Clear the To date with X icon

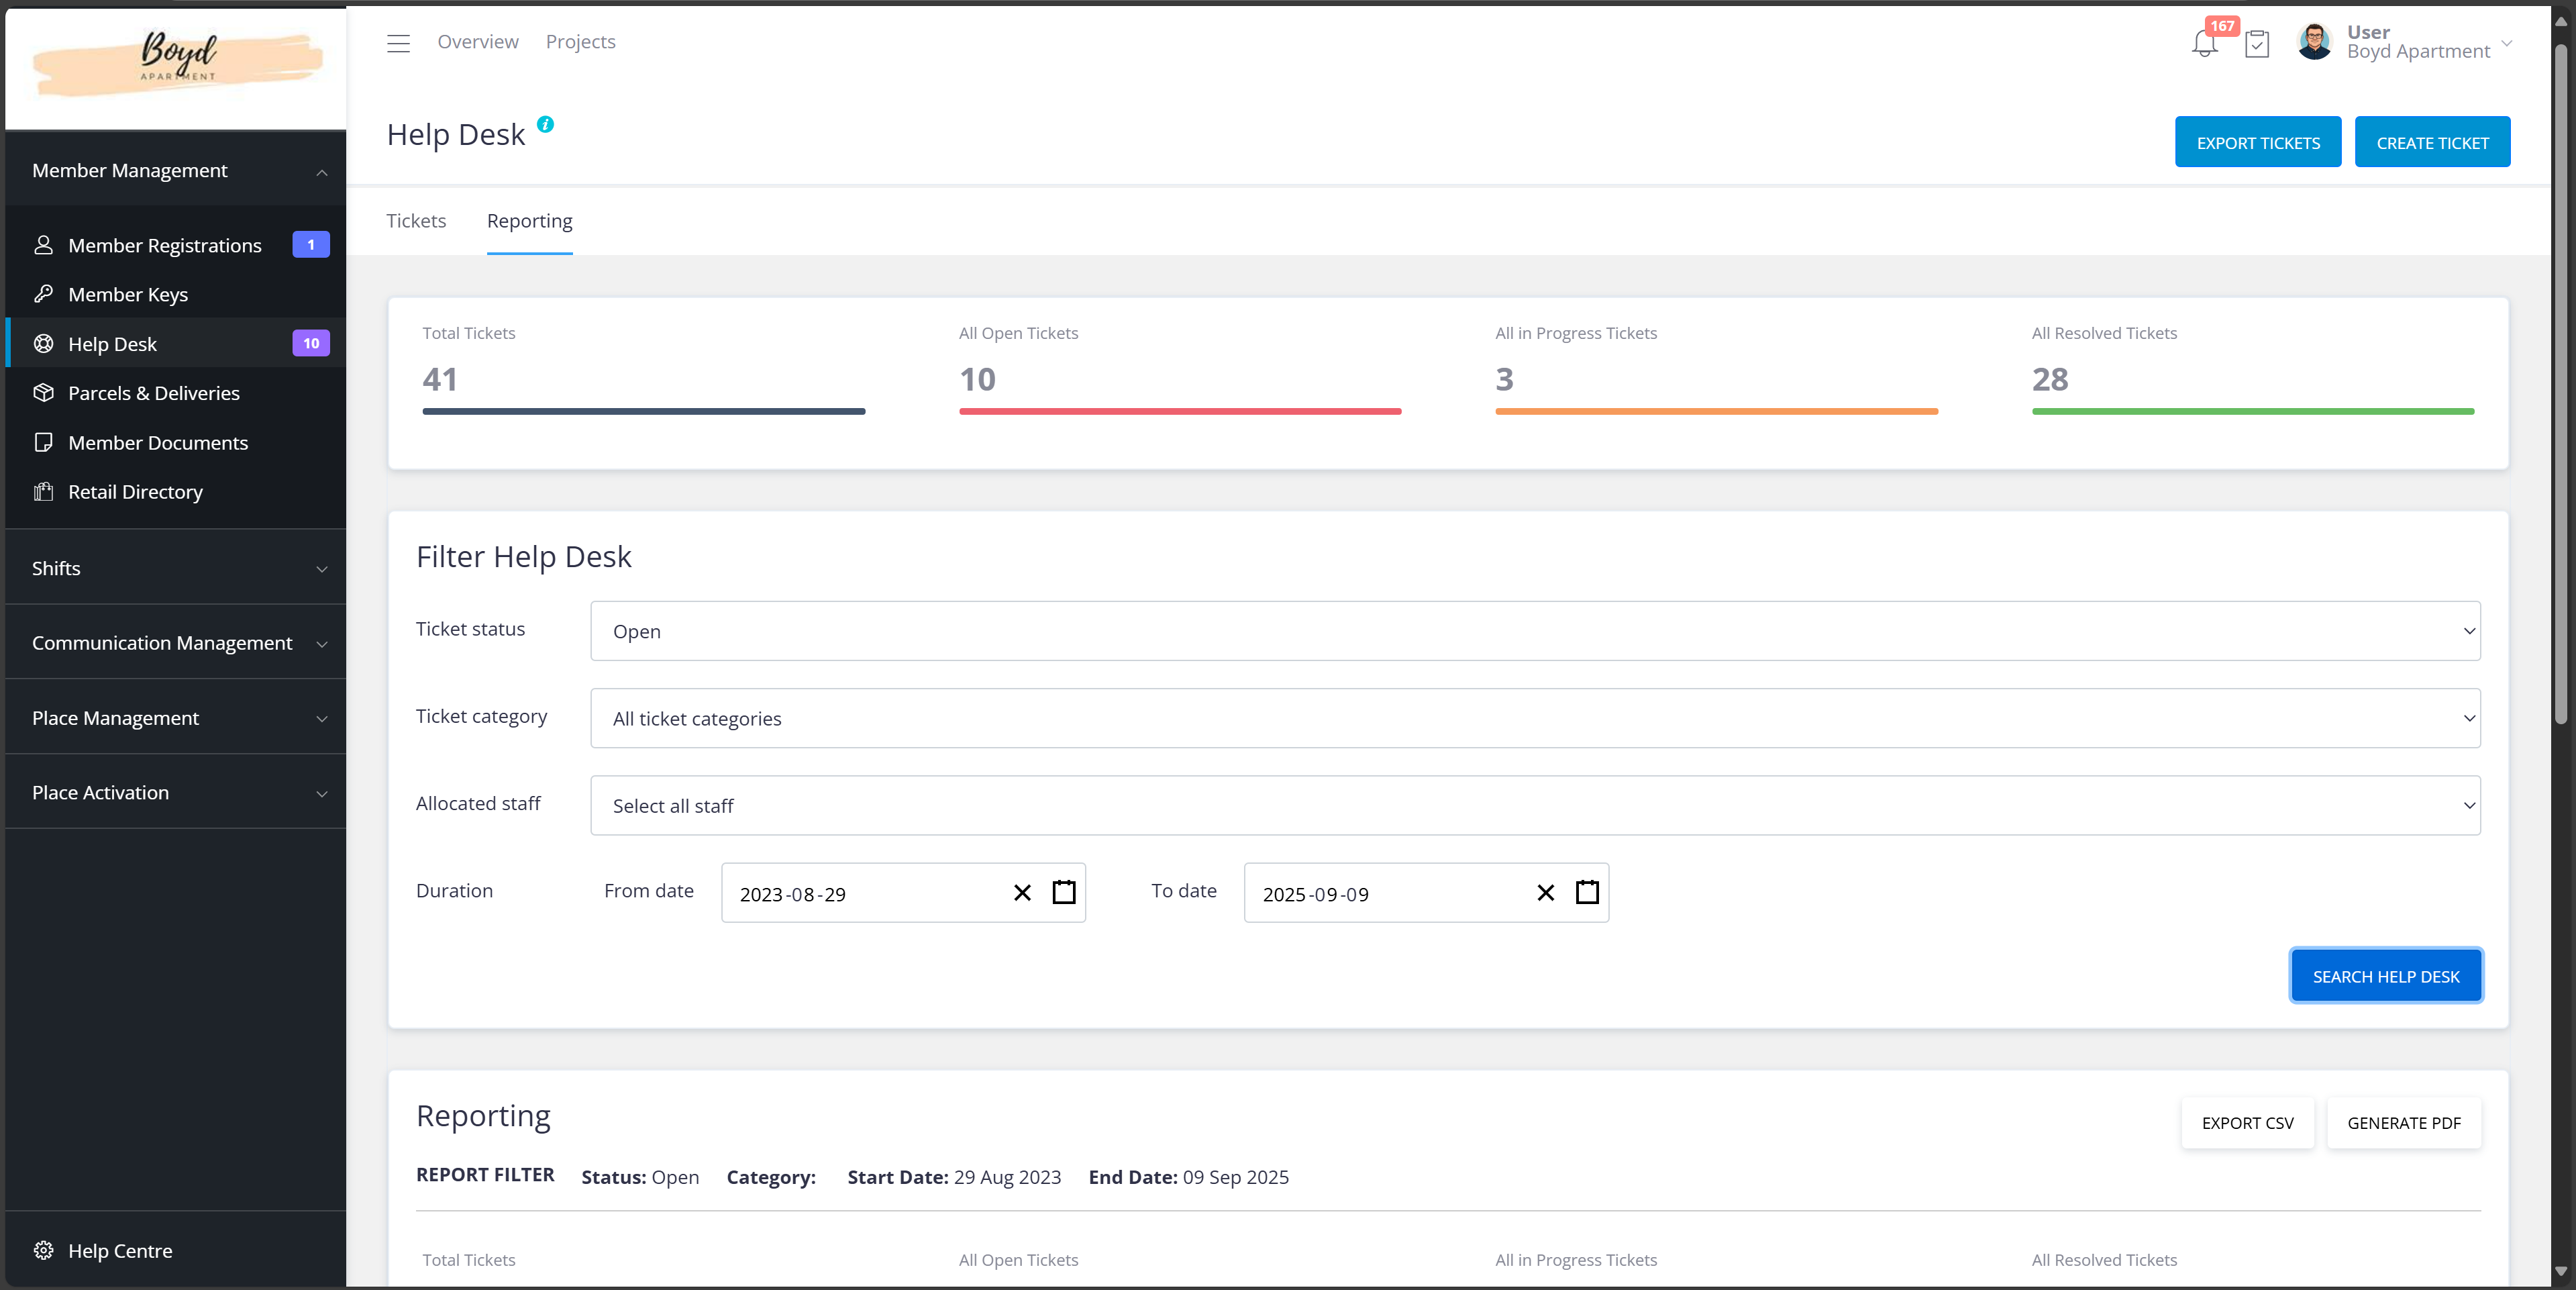click(1545, 892)
